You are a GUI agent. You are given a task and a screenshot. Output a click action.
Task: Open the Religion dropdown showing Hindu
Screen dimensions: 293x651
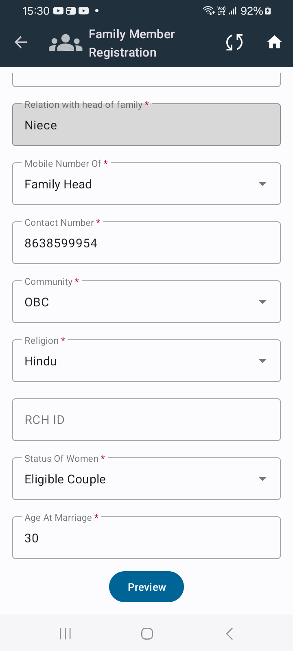[x=146, y=361]
